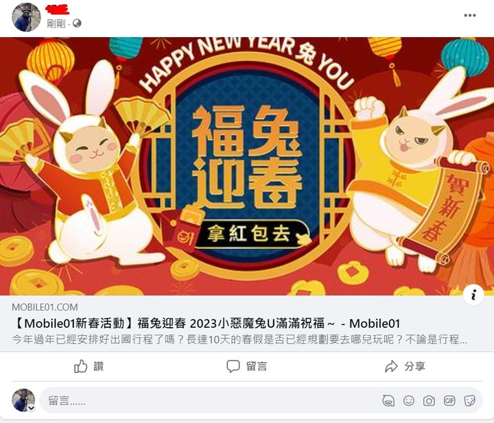Expand the commenter identity switcher arrow
Viewport: 494px width, 423px height.
[x=31, y=408]
